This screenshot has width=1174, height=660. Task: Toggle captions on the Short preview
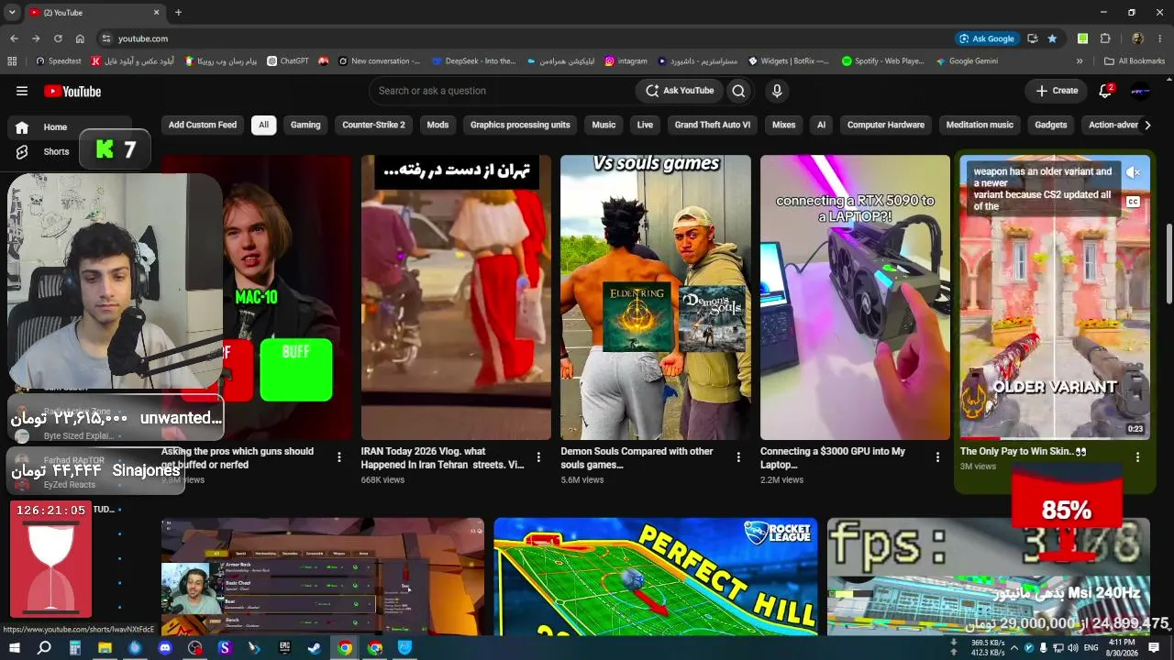click(x=1134, y=202)
